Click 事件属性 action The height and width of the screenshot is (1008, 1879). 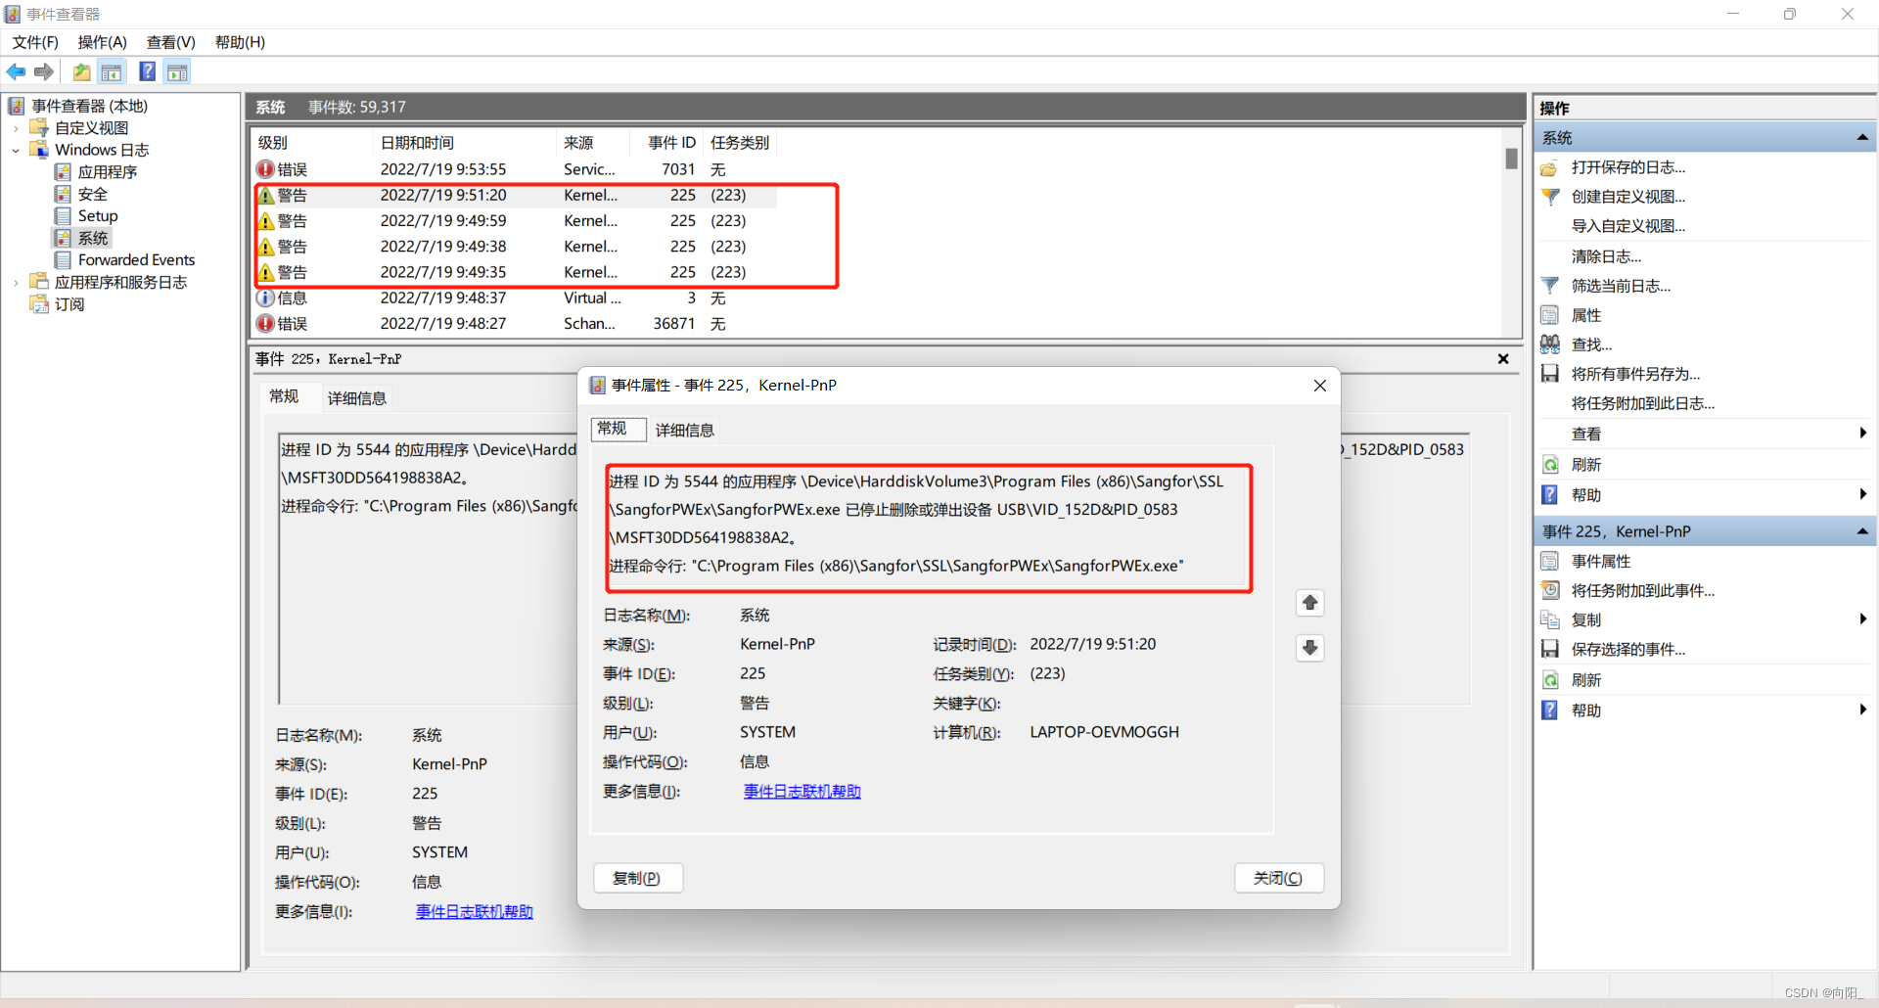tap(1600, 561)
